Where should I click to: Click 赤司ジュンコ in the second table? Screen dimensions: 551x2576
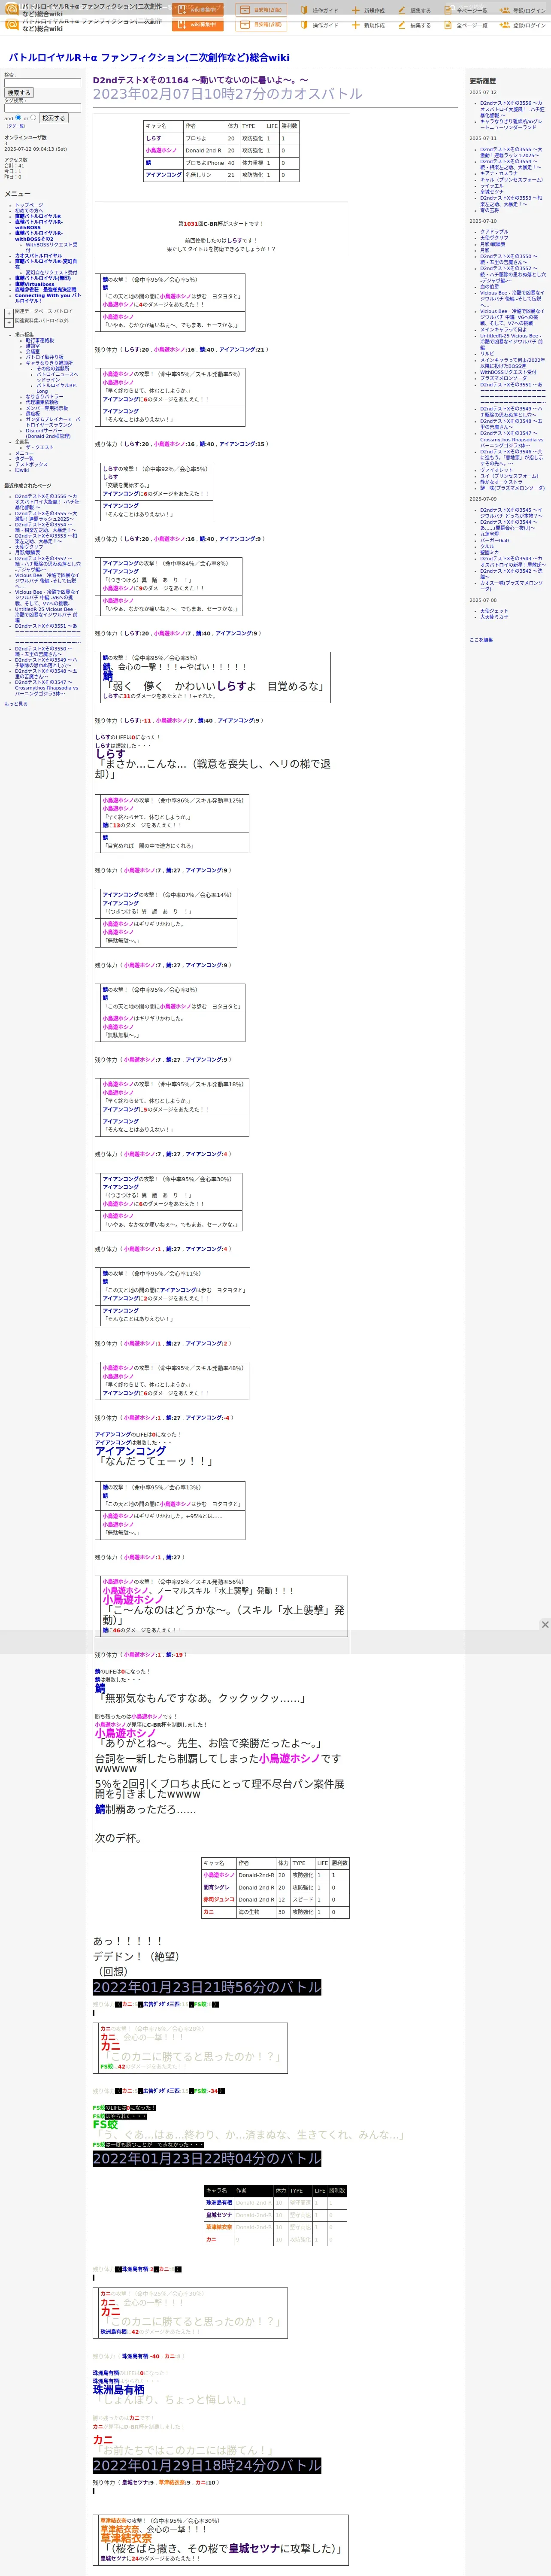[218, 1899]
